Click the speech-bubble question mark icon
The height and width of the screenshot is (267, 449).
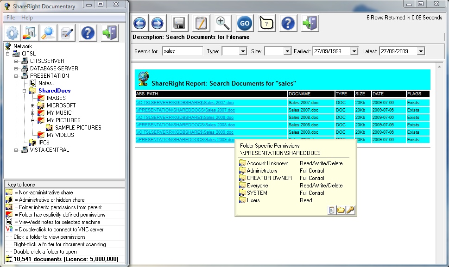point(266,23)
